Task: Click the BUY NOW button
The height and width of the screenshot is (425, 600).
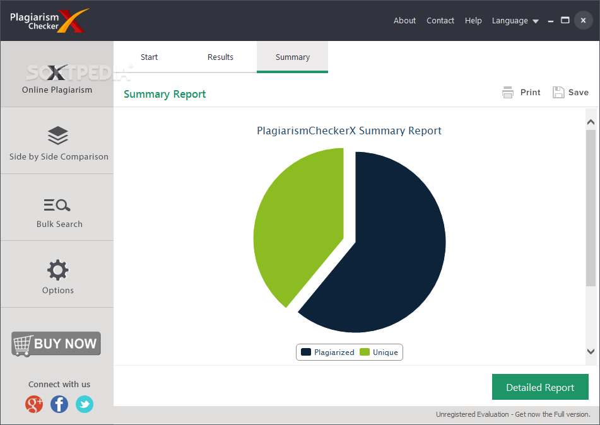Action: (56, 344)
